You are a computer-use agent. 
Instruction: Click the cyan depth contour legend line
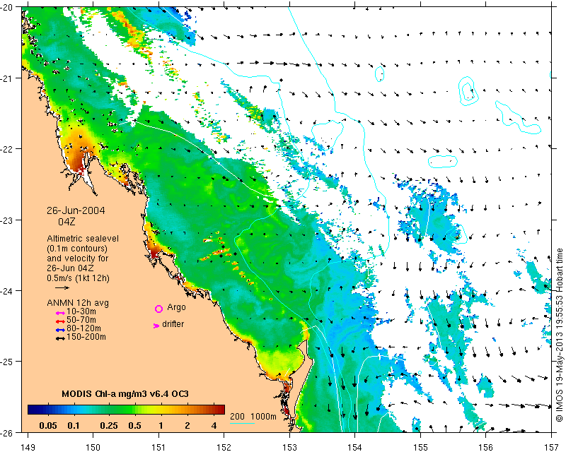(x=242, y=424)
